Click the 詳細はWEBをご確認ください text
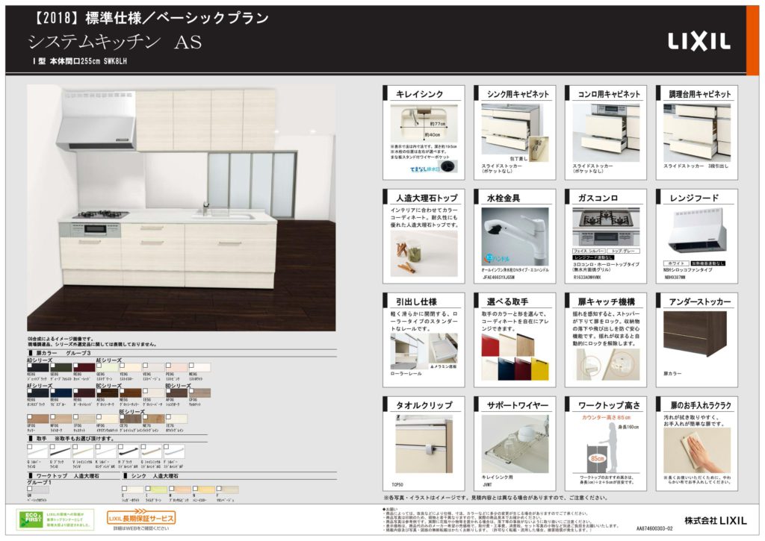765x541 pixels. coord(141,528)
